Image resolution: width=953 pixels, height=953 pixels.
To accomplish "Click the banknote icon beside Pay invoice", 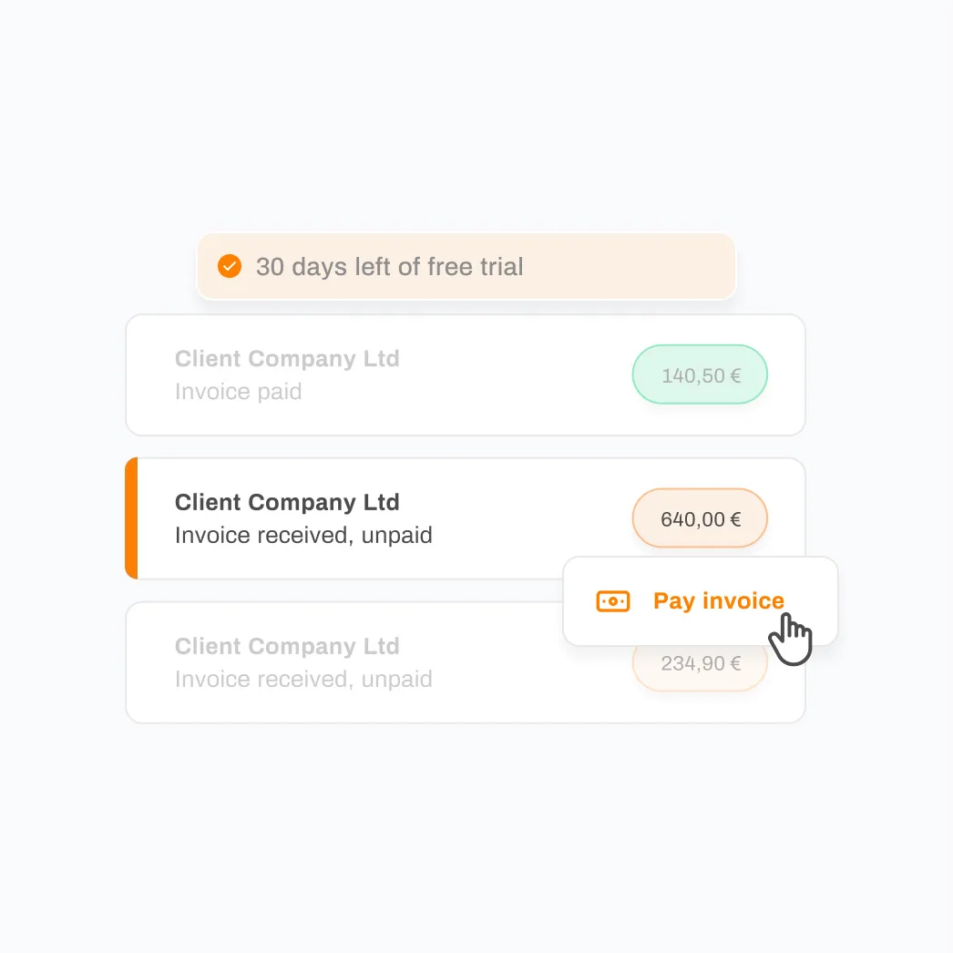I will click(x=612, y=601).
